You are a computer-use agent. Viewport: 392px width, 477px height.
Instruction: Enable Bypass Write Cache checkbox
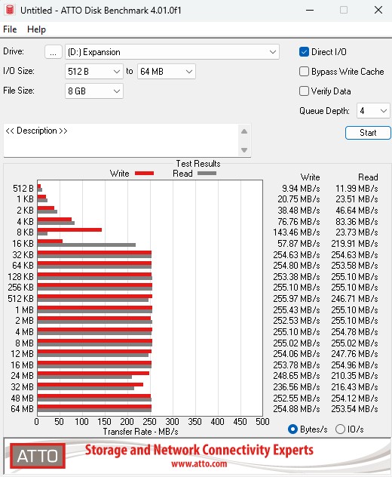click(304, 72)
